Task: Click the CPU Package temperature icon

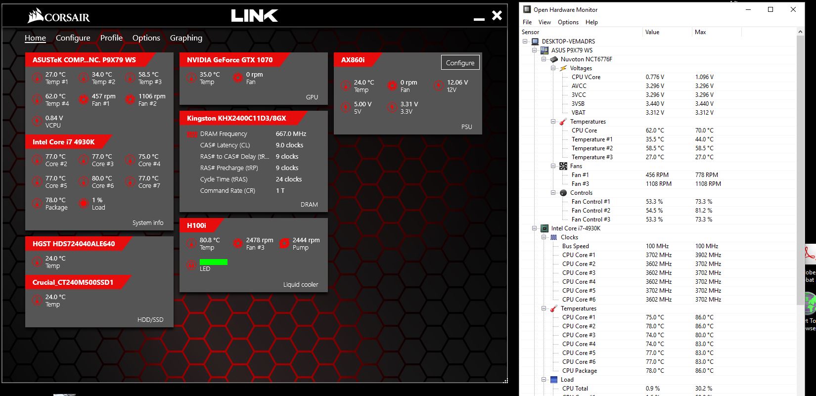Action: 37,203
